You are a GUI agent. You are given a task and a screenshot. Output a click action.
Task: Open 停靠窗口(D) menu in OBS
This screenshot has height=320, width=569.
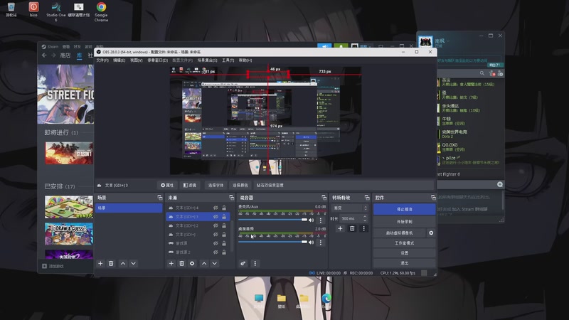[x=157, y=60]
